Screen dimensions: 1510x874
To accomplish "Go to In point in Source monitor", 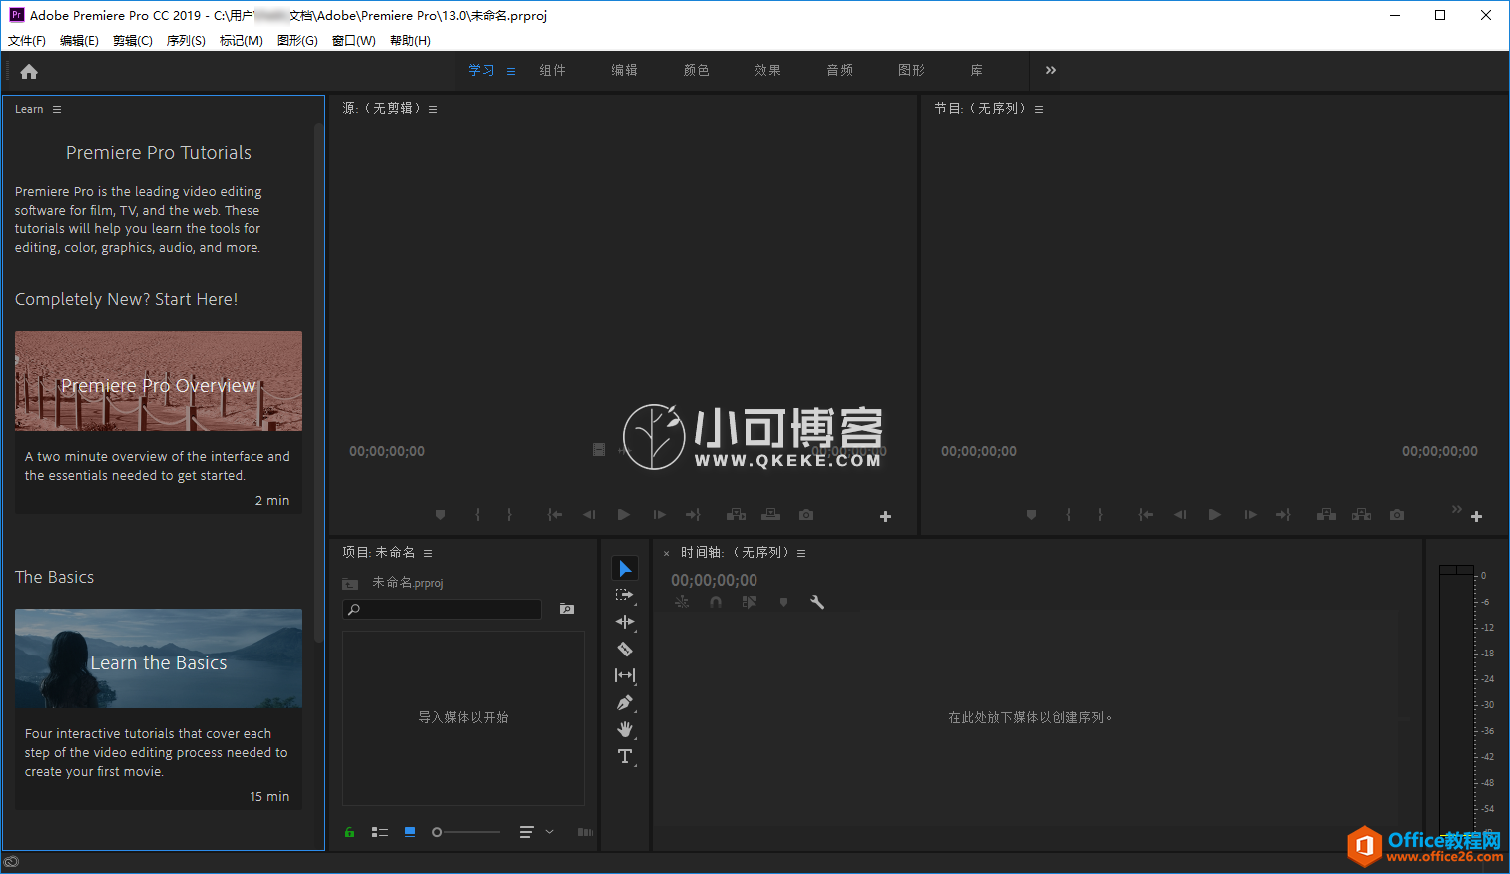I will [554, 515].
